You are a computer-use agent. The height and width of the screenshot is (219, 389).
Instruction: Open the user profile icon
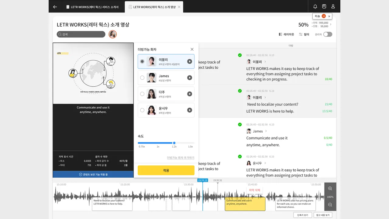pyautogui.click(x=333, y=6)
